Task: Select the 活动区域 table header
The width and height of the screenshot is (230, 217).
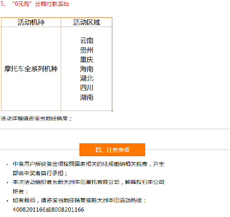Action: [x=87, y=22]
